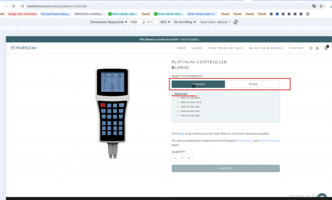Image resolution: width=332 pixels, height=200 pixels.
Task: Open the WalterWrites multiling tab group
Action: tap(89, 14)
